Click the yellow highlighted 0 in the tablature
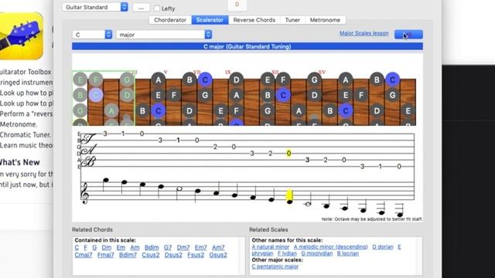 pyautogui.click(x=288, y=154)
